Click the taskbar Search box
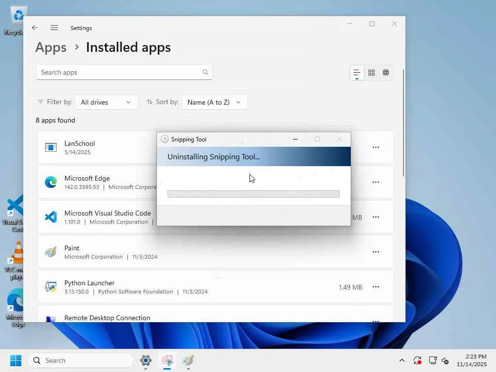The height and width of the screenshot is (372, 496). [81, 360]
